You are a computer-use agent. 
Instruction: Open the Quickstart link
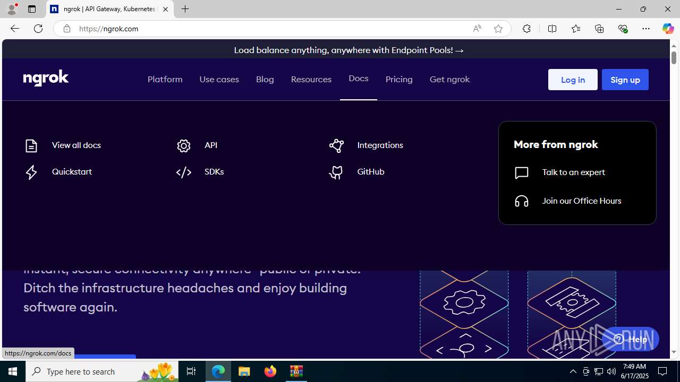coord(72,172)
